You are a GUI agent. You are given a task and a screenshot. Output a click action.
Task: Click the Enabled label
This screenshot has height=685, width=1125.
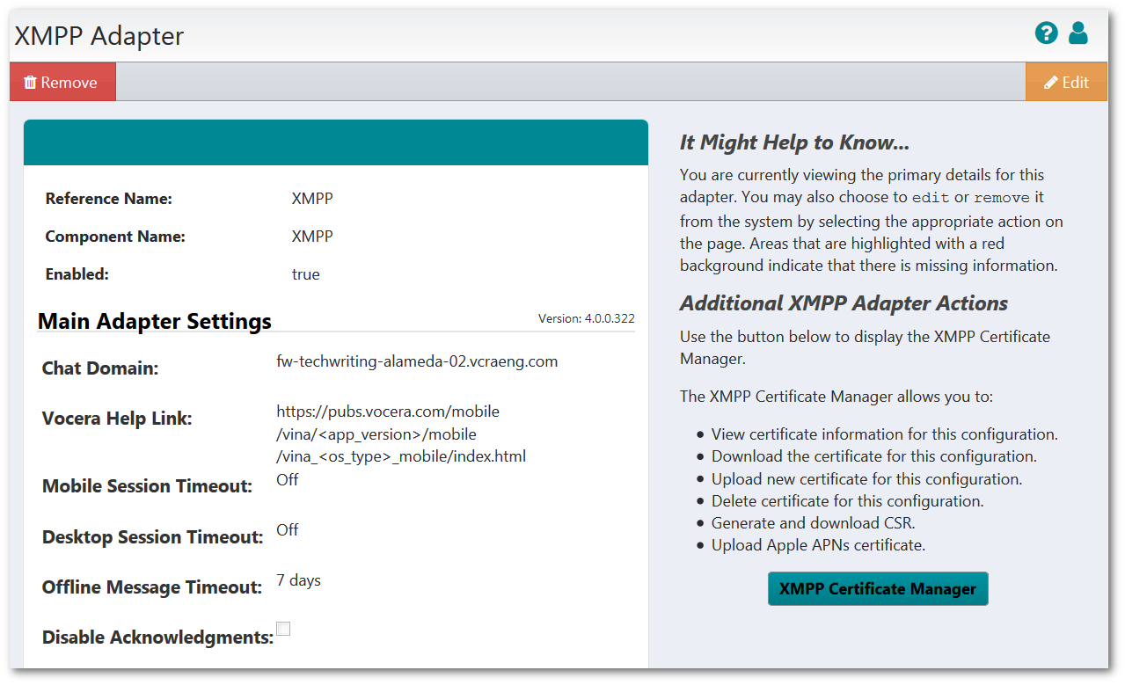click(77, 274)
